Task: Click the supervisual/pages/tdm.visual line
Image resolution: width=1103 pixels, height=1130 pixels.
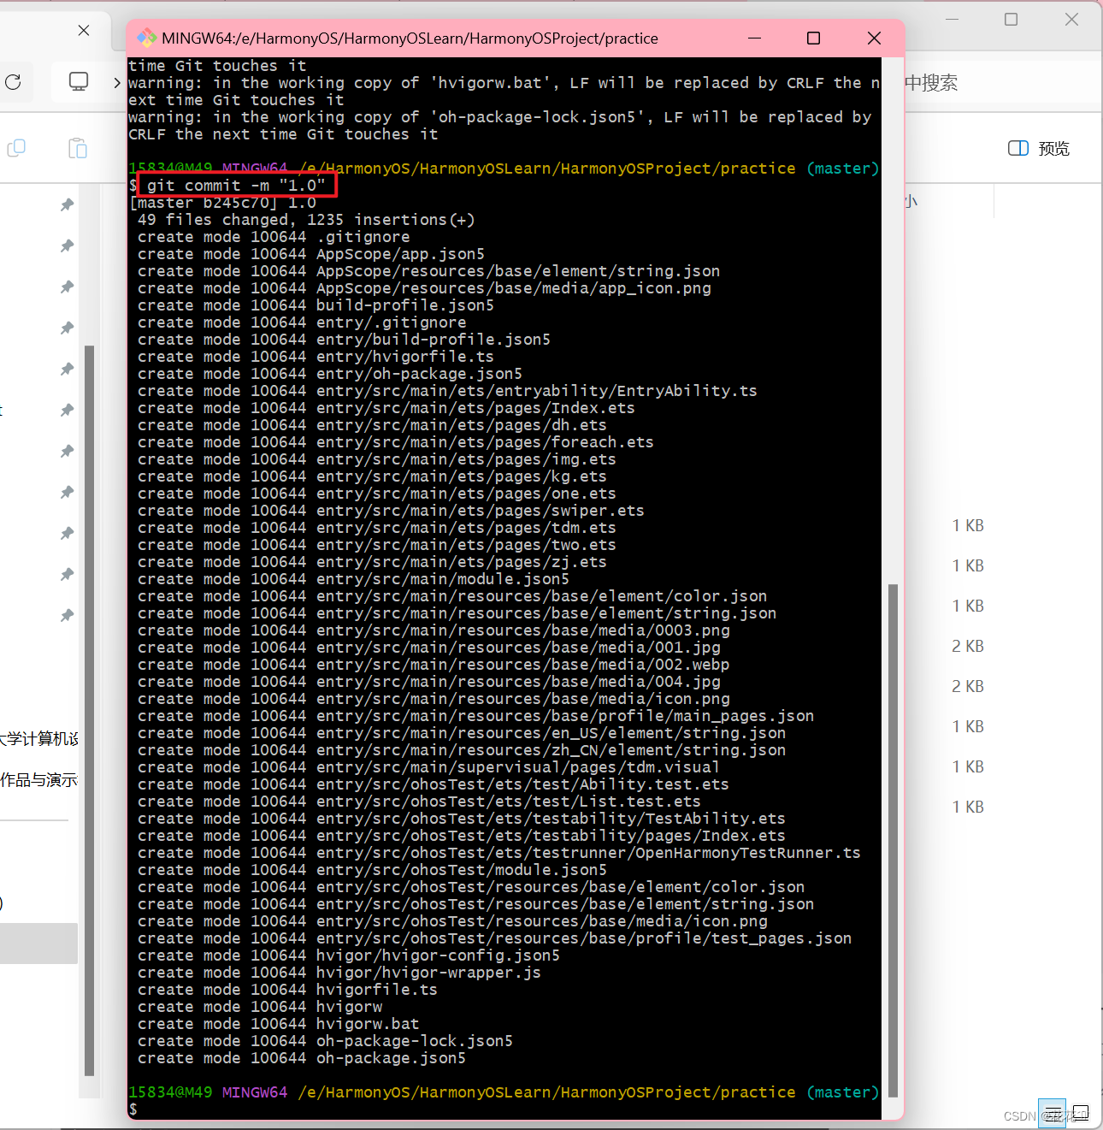Action: tap(428, 767)
